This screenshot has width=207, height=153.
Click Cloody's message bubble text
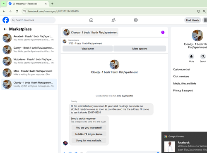pos(111,109)
